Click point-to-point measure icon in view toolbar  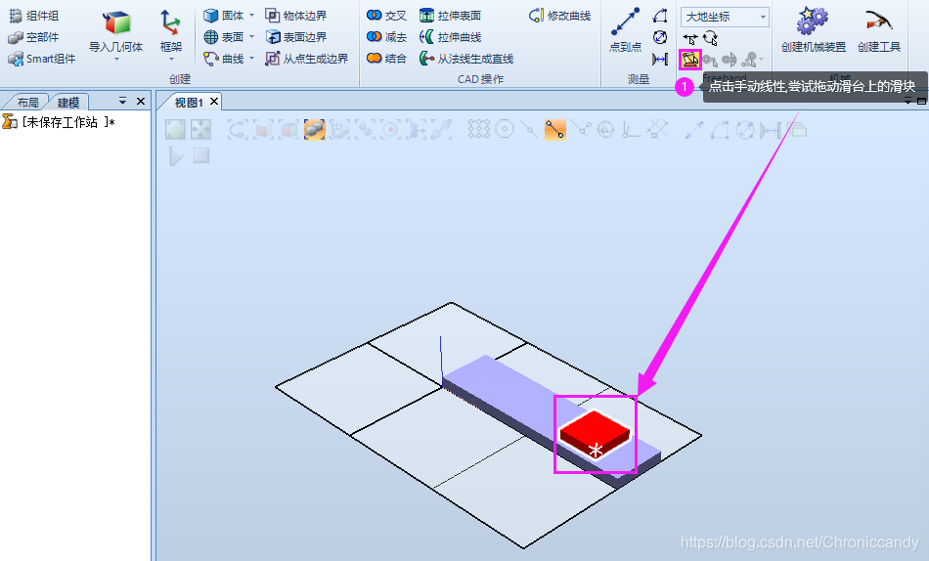(693, 130)
